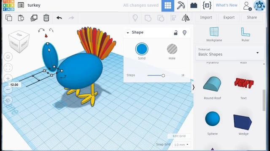Viewport: 270px width, 151px height.
Task: Click the Fit all in view button
Action: pyautogui.click(x=8, y=68)
